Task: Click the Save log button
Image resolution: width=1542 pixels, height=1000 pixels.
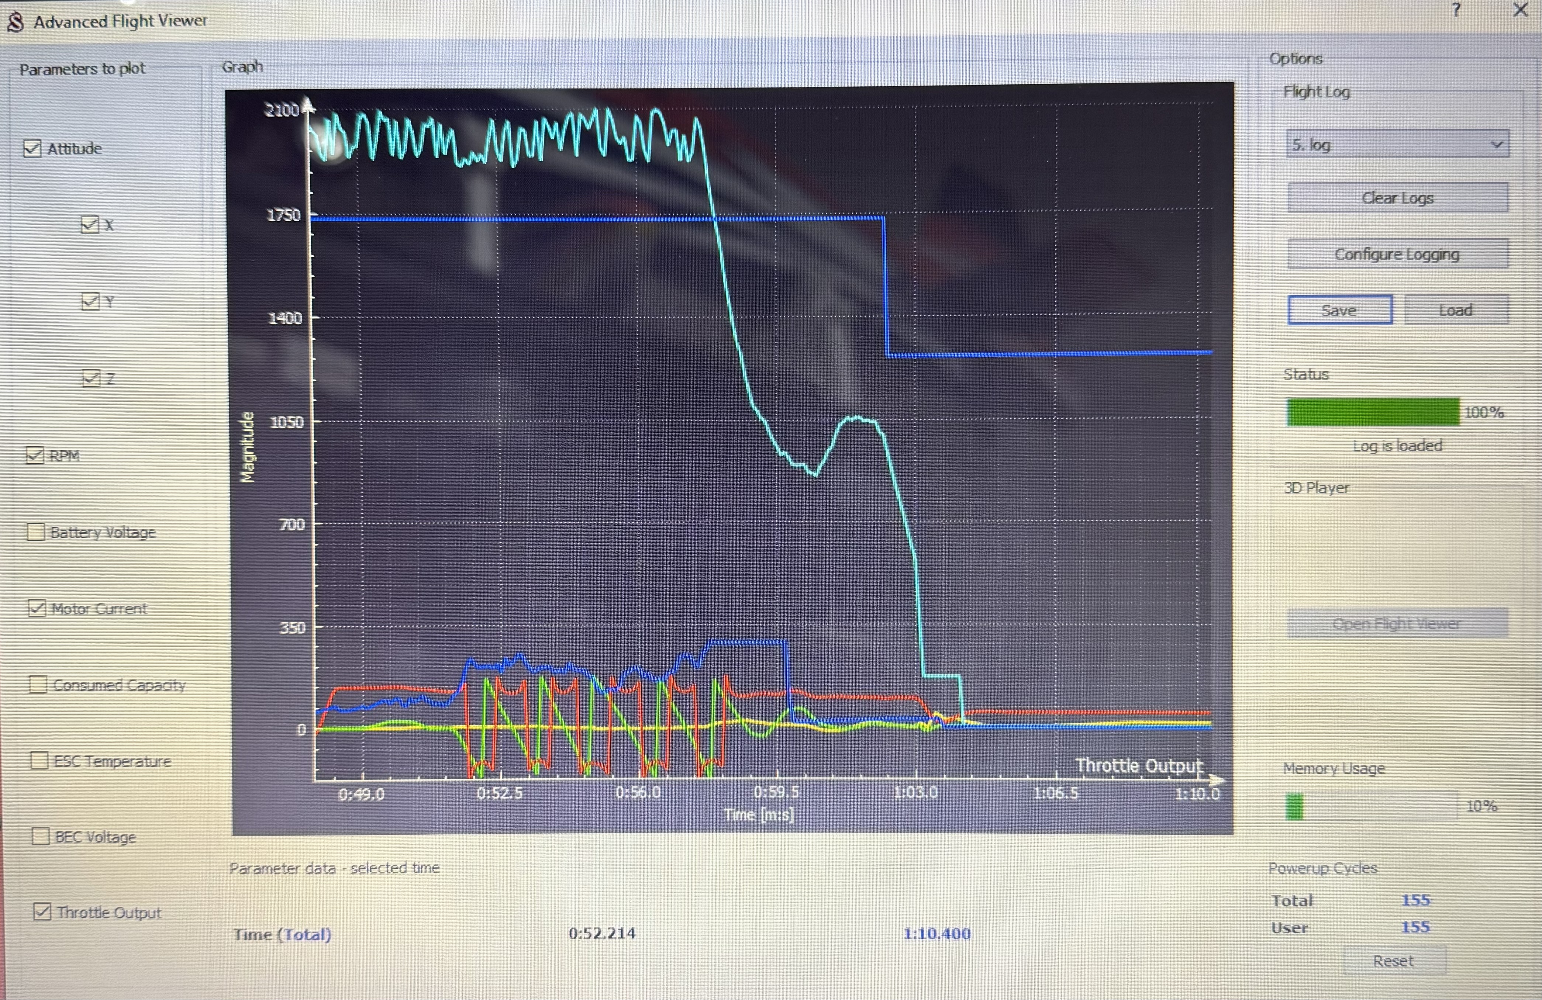Action: tap(1339, 310)
